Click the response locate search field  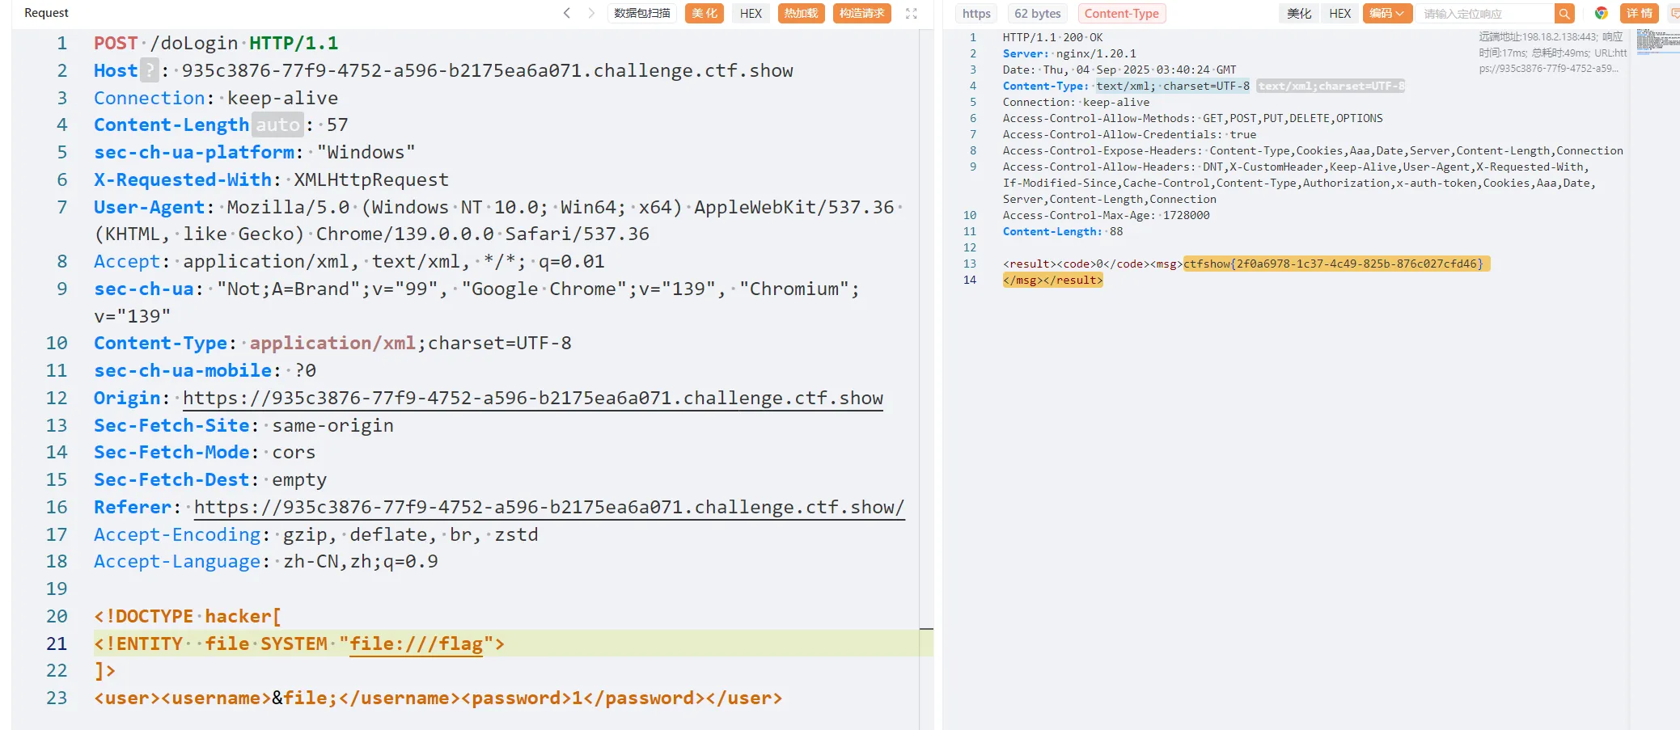(x=1485, y=13)
